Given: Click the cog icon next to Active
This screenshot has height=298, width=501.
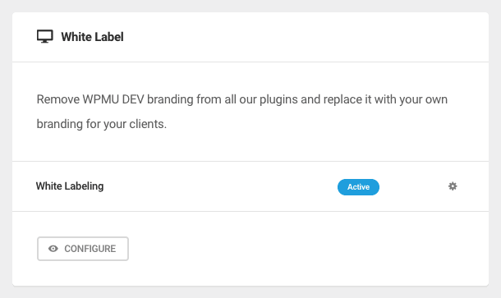Looking at the screenshot, I should pos(453,186).
